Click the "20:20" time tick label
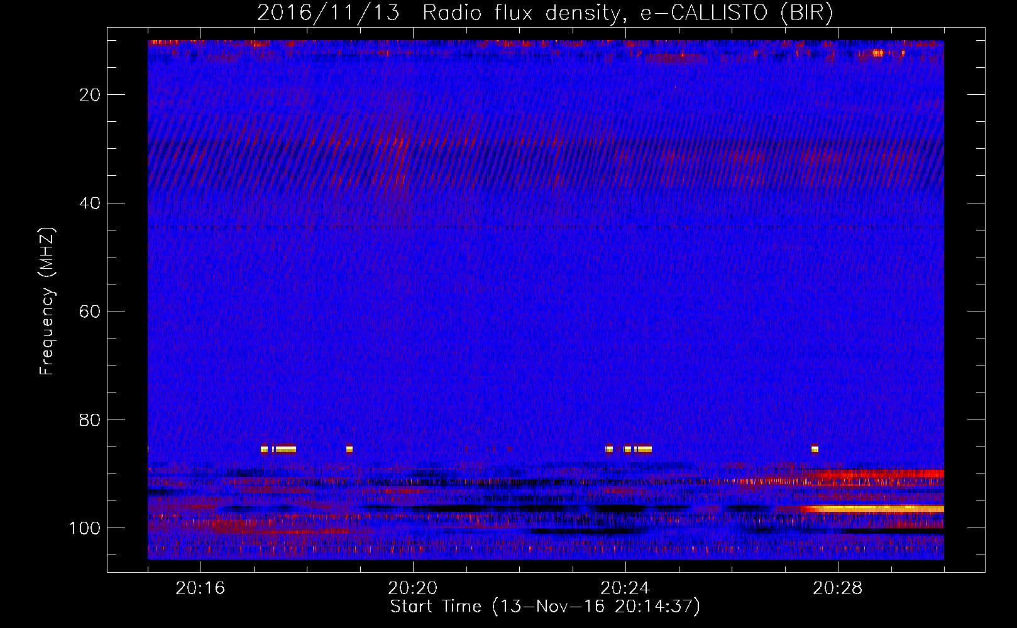 413,588
